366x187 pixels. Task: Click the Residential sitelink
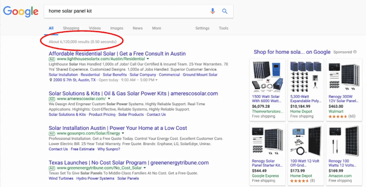coord(90,75)
